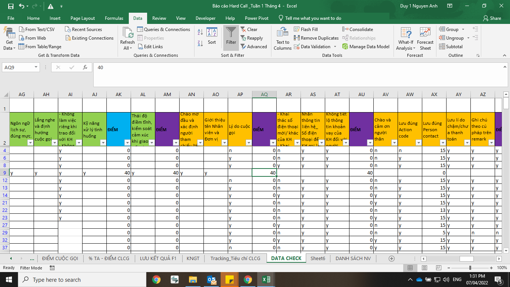Click Sort A to Z icon
Image resolution: width=510 pixels, height=287 pixels.
coord(200,32)
